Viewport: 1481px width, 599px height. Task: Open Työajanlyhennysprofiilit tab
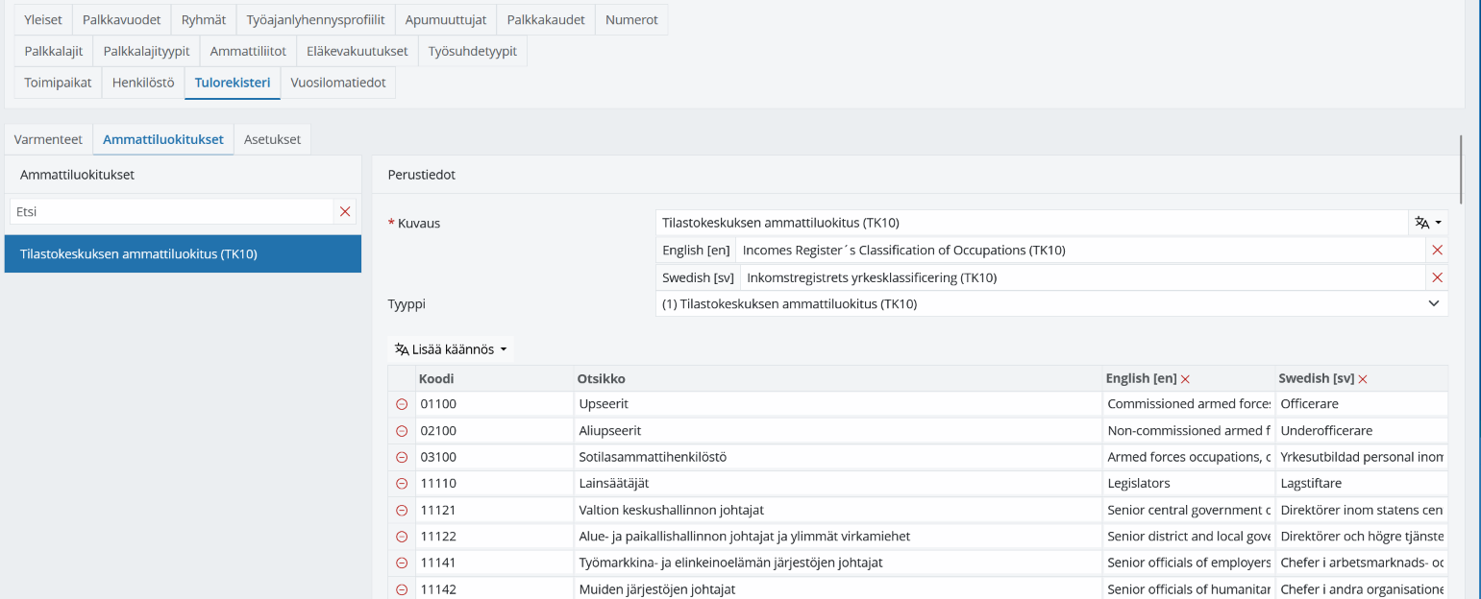[x=315, y=19]
